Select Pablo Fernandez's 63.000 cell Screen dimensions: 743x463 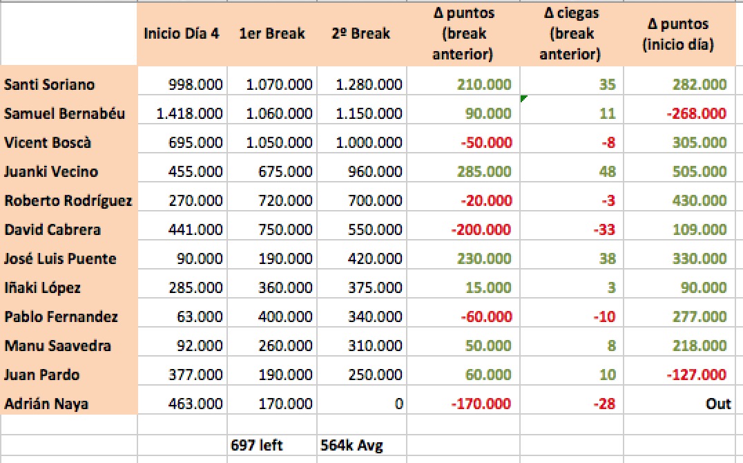[182, 316]
